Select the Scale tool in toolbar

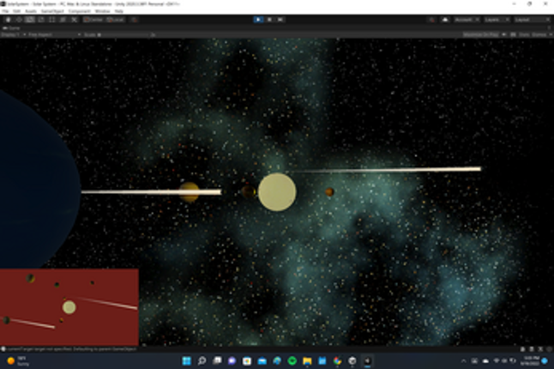(41, 20)
